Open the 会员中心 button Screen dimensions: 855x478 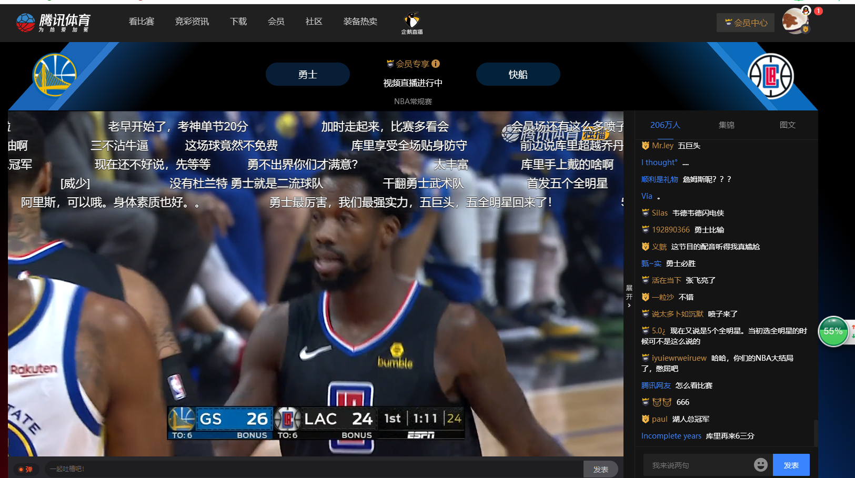(x=746, y=23)
